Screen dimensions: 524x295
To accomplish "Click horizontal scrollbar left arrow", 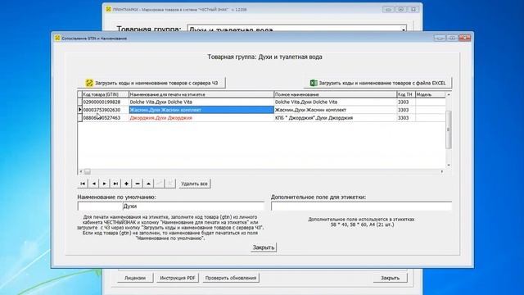I will pyautogui.click(x=80, y=171).
